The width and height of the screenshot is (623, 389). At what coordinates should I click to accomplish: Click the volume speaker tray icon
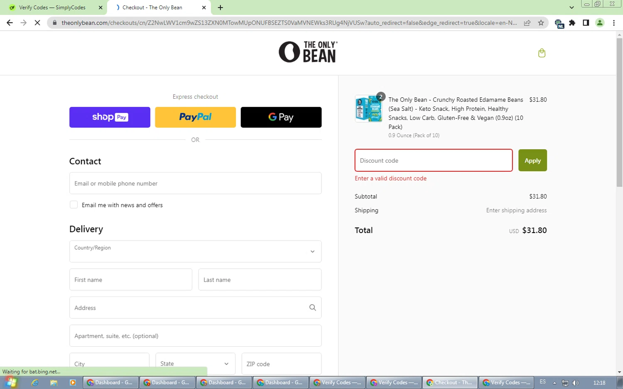576,383
